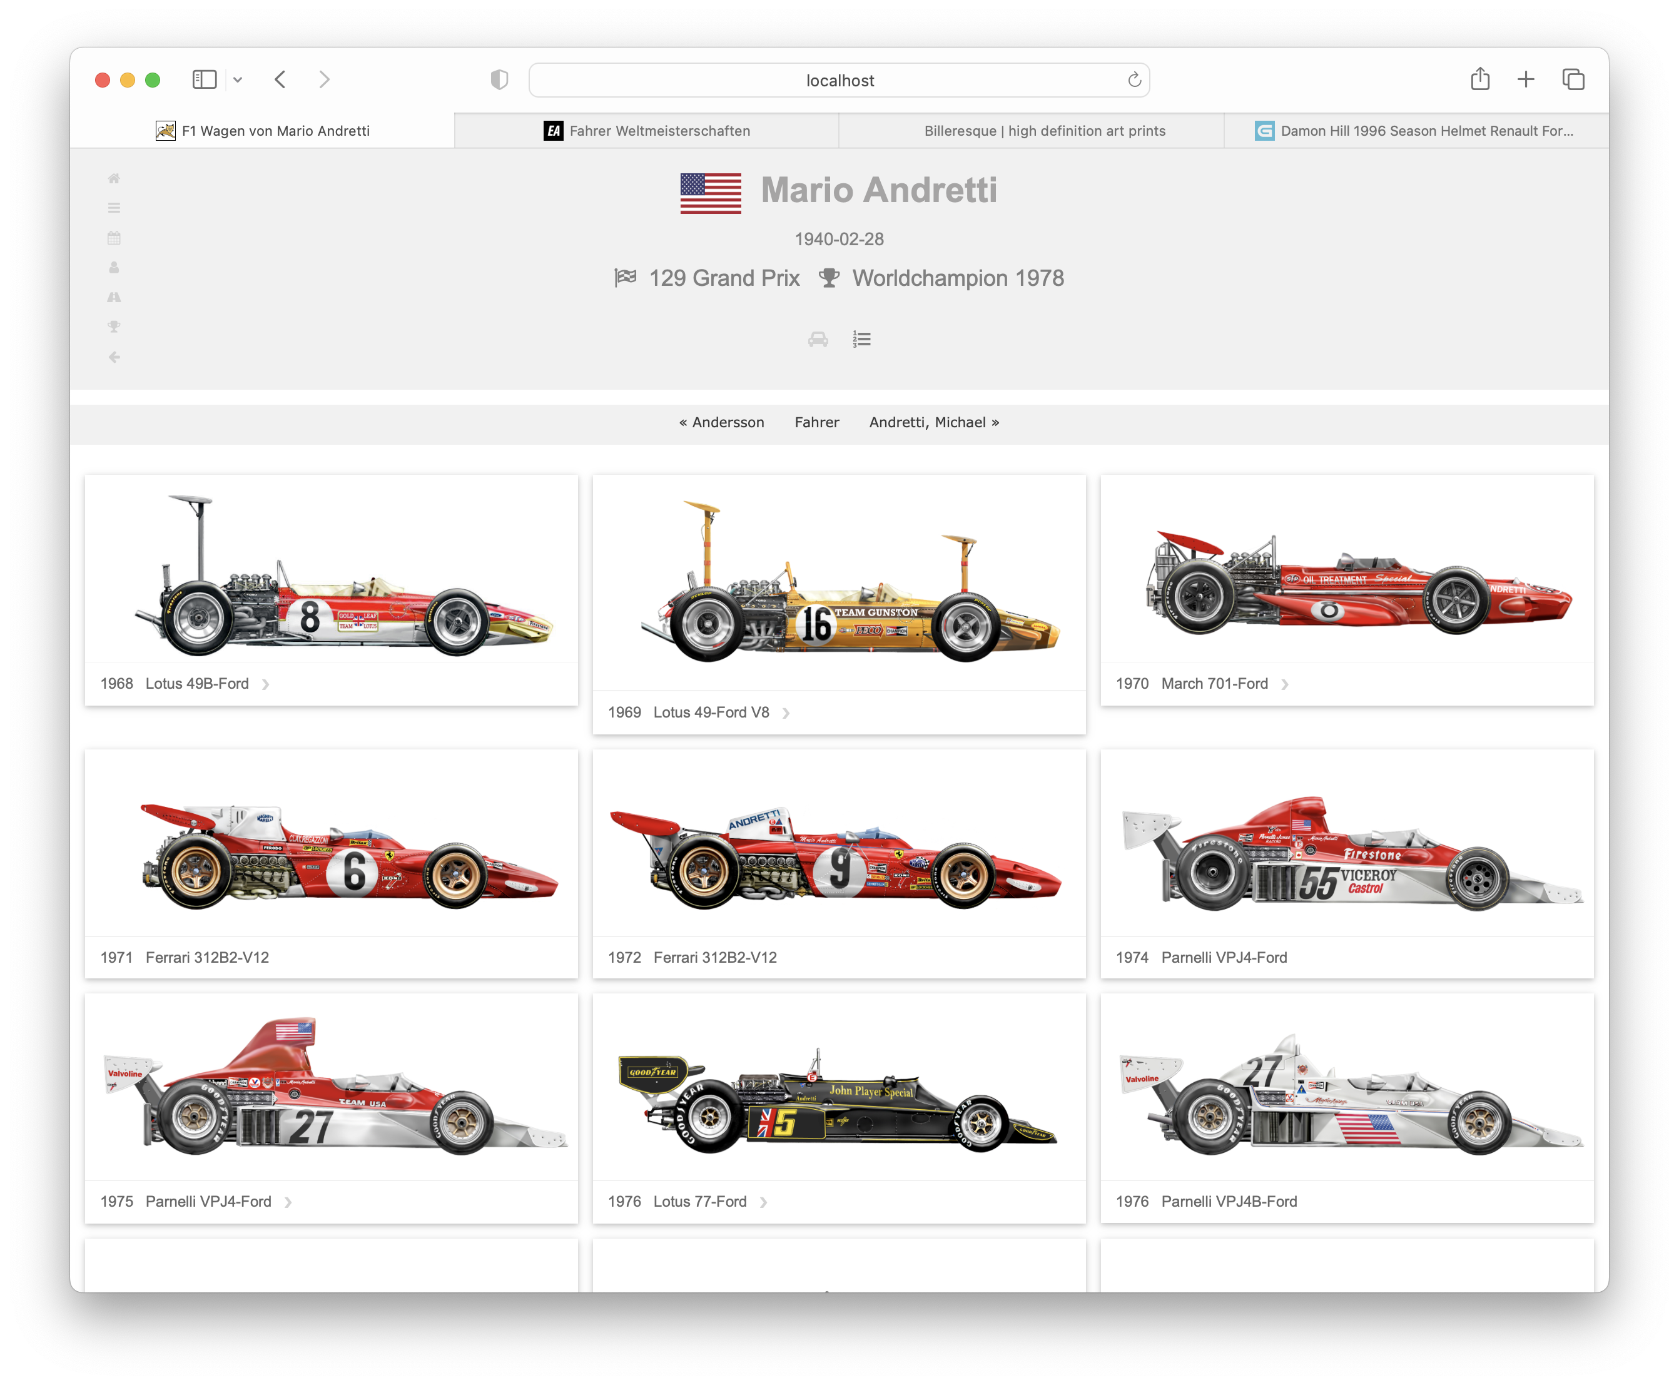This screenshot has height=1385, width=1679.
Task: Expand the chevron next to March 701-Ford
Action: [1284, 684]
